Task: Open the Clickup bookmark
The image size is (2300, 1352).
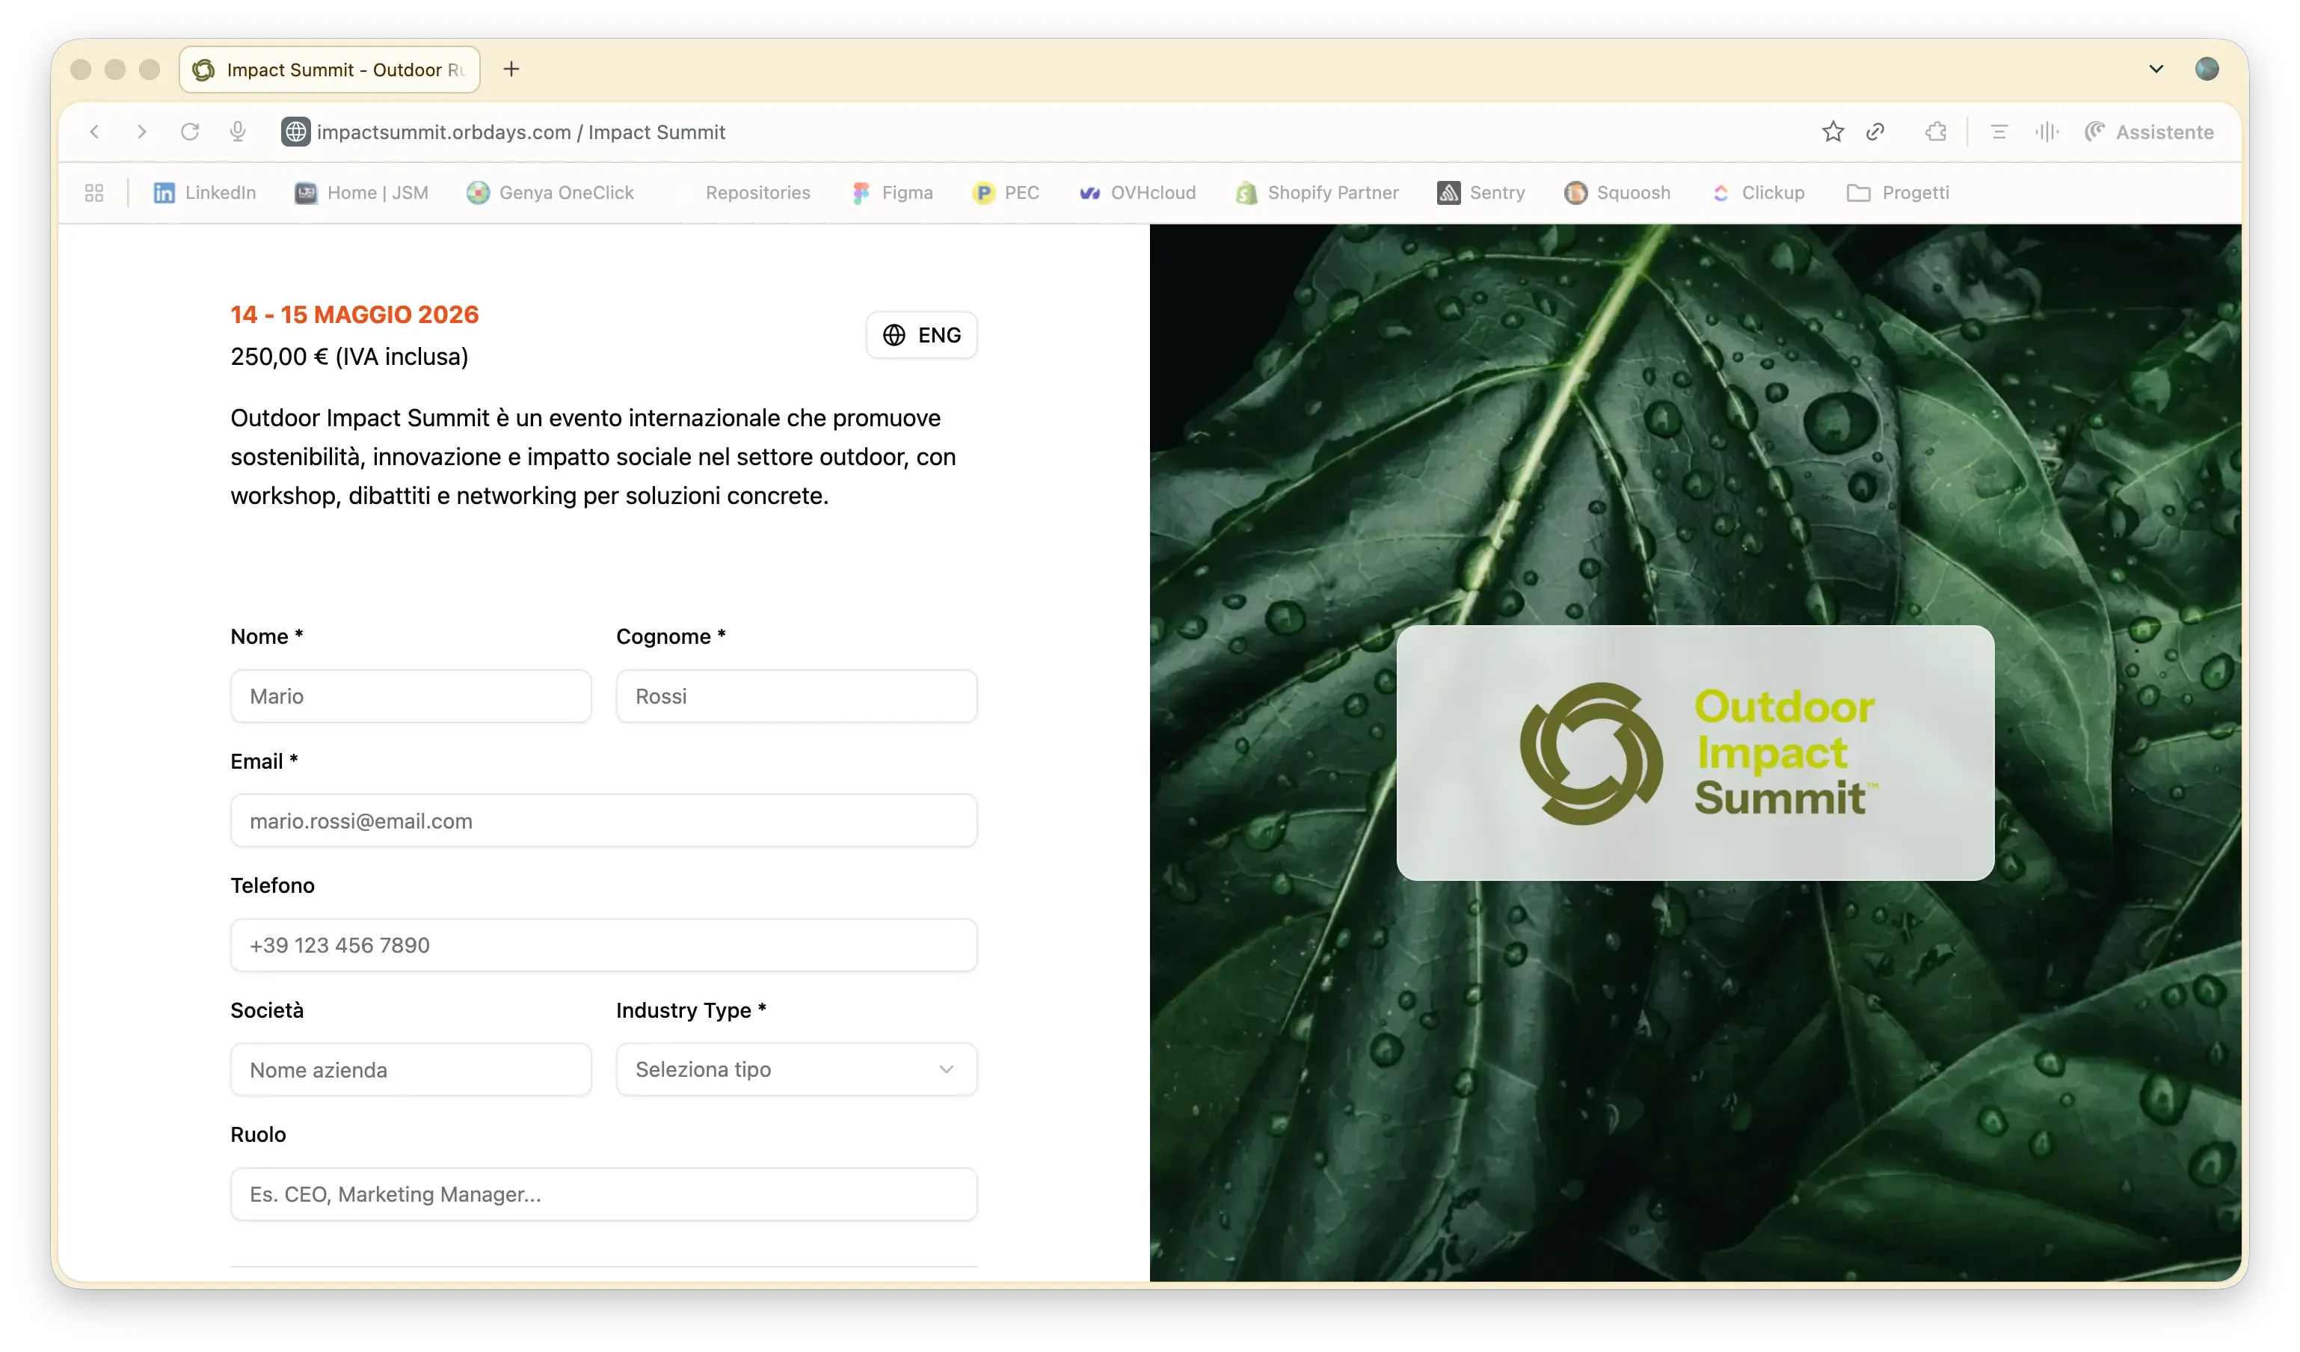Action: click(1759, 193)
